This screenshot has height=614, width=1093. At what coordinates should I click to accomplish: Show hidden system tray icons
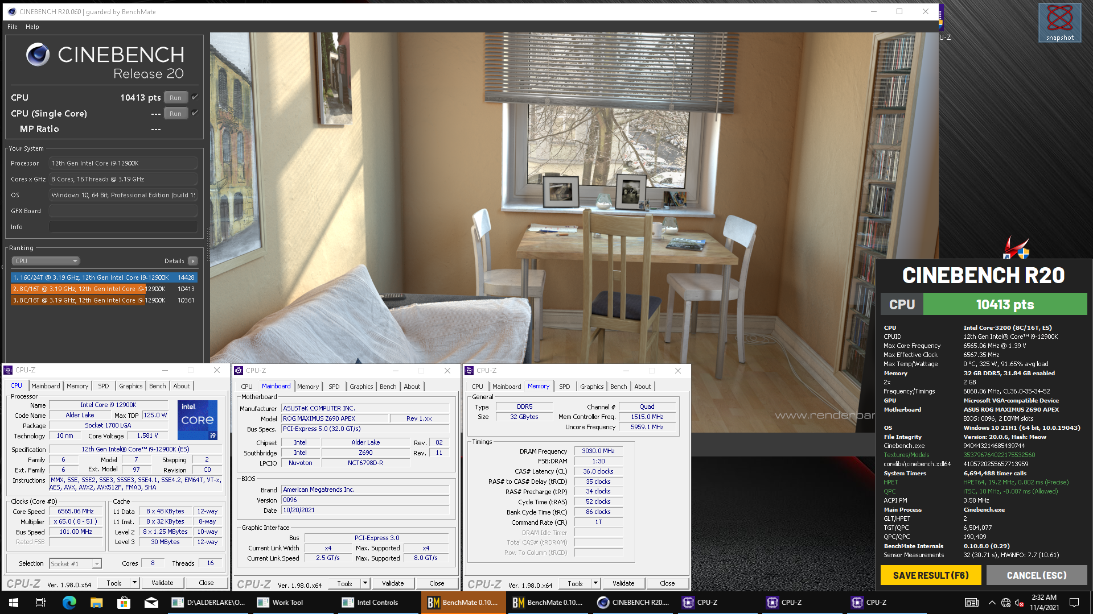point(992,602)
